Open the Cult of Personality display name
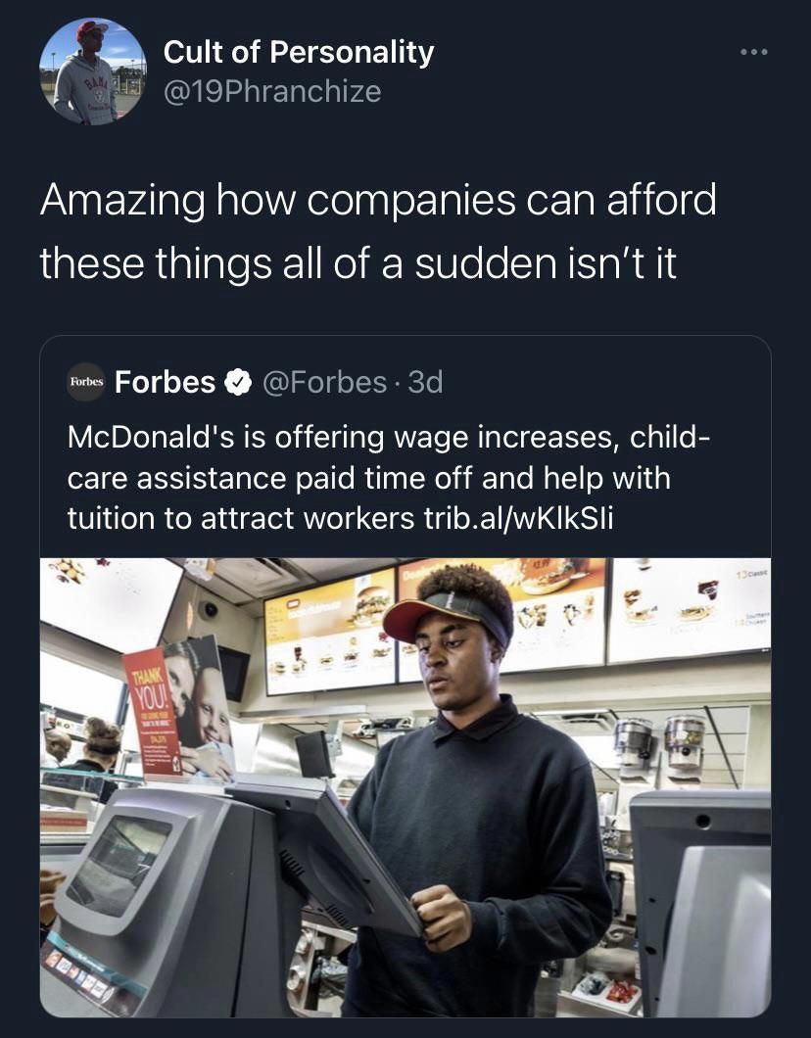 tap(299, 52)
